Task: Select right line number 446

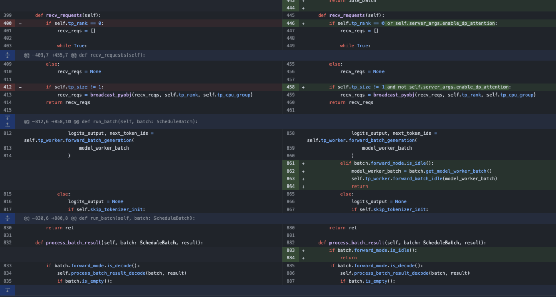Action: [291, 23]
